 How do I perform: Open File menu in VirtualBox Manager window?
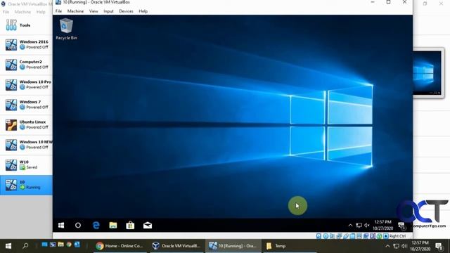point(6,12)
